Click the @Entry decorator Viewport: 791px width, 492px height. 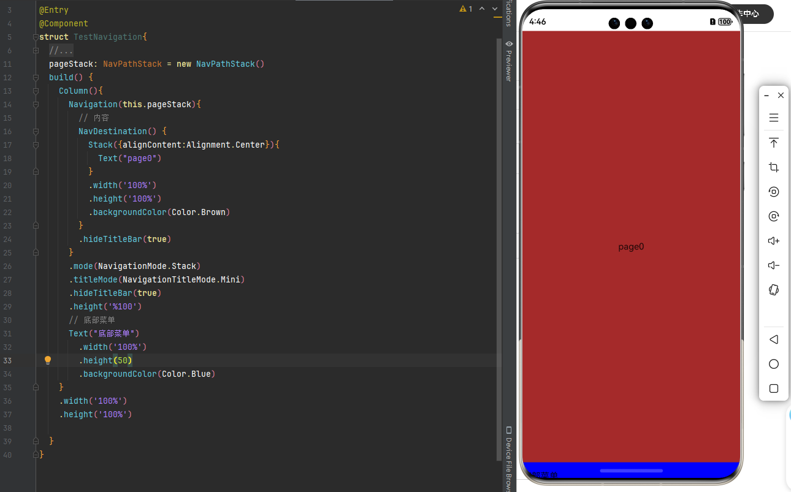[54, 10]
